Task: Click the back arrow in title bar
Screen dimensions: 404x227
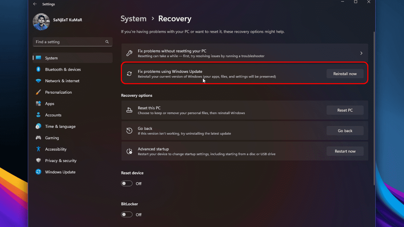Action: (x=35, y=4)
